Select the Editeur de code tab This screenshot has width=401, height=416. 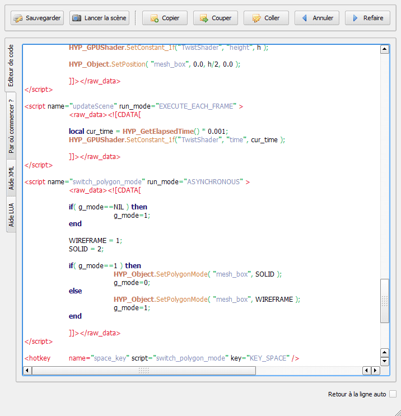click(x=11, y=66)
